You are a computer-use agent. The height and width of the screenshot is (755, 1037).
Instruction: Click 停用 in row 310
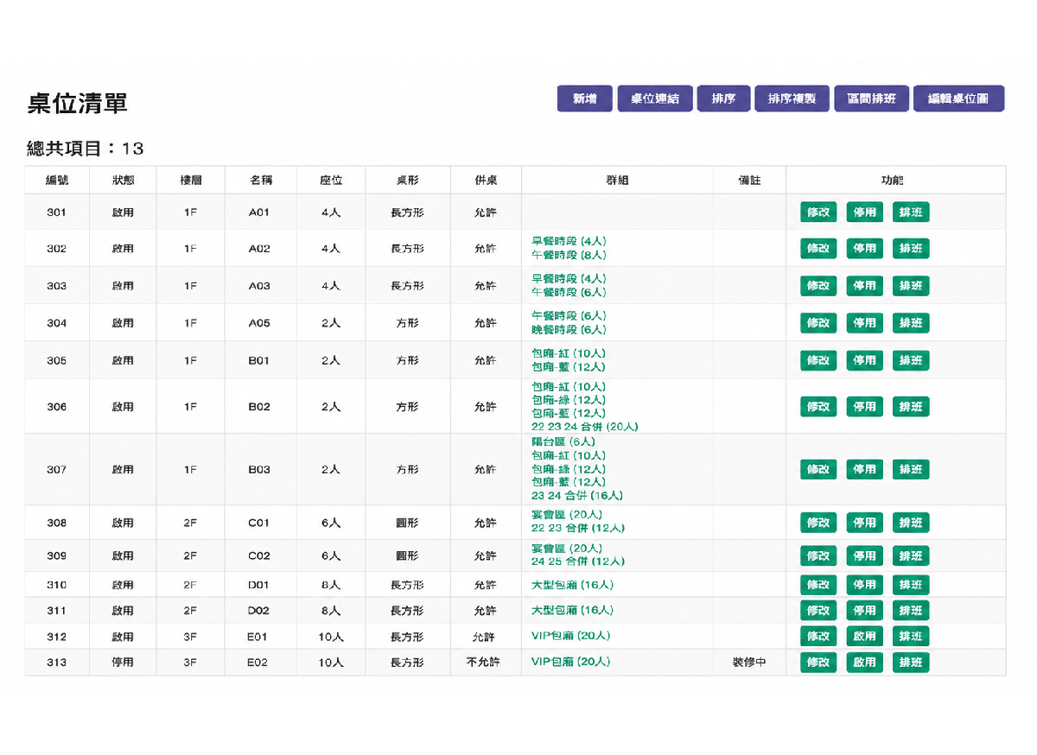click(864, 585)
